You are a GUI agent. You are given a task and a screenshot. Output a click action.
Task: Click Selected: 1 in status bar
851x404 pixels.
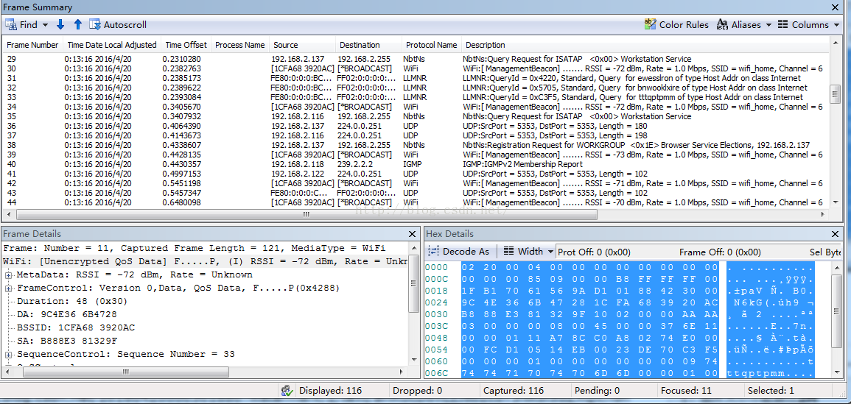click(771, 391)
